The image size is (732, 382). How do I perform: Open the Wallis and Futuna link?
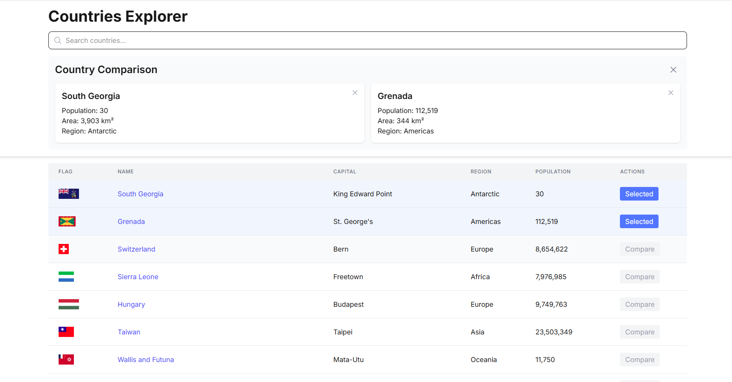click(146, 359)
